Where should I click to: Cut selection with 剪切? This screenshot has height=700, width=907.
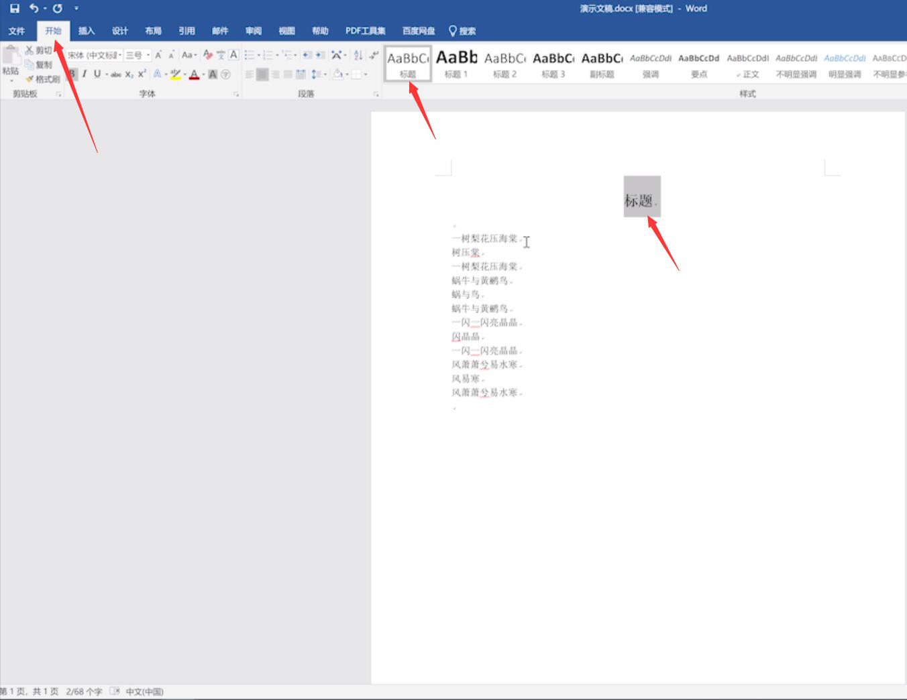39,50
